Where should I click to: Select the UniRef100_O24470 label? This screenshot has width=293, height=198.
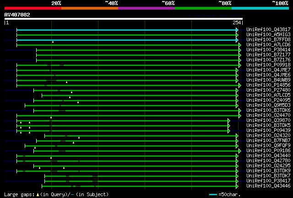(x=268, y=115)
